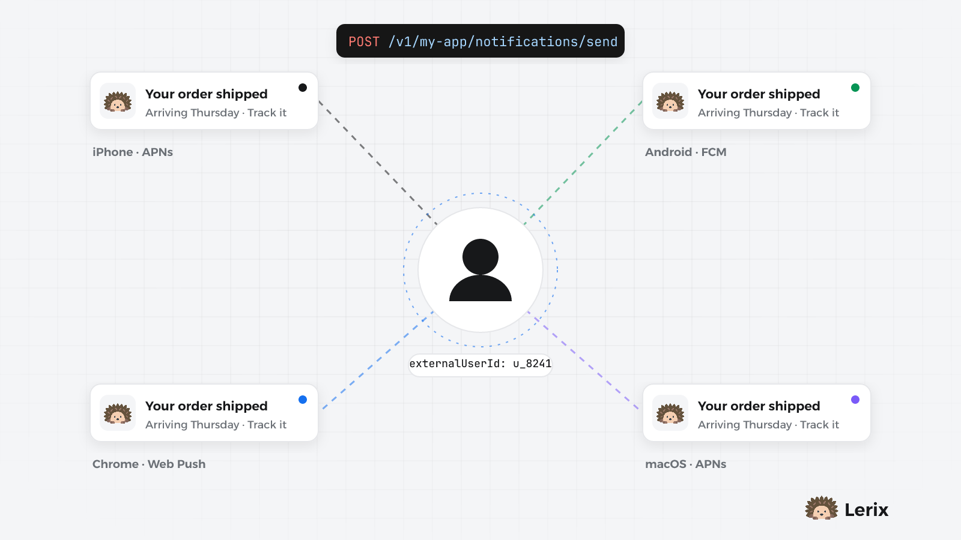The image size is (961, 540).
Task: Click the Lerix hedgehog logo icon
Action: (822, 508)
